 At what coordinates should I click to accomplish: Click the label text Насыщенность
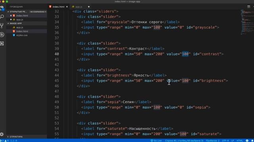[142, 129]
